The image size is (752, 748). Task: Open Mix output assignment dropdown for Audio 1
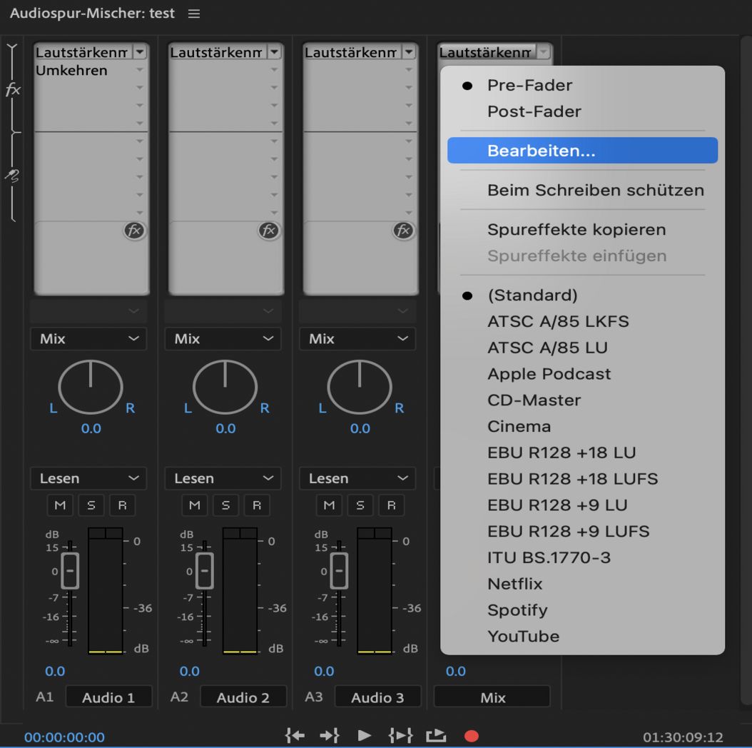click(x=88, y=339)
